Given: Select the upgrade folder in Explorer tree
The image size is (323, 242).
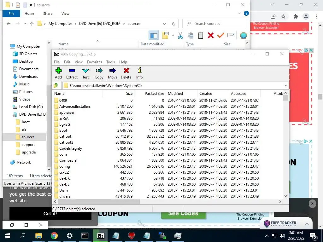Looking at the screenshot, I should (x=29, y=152).
